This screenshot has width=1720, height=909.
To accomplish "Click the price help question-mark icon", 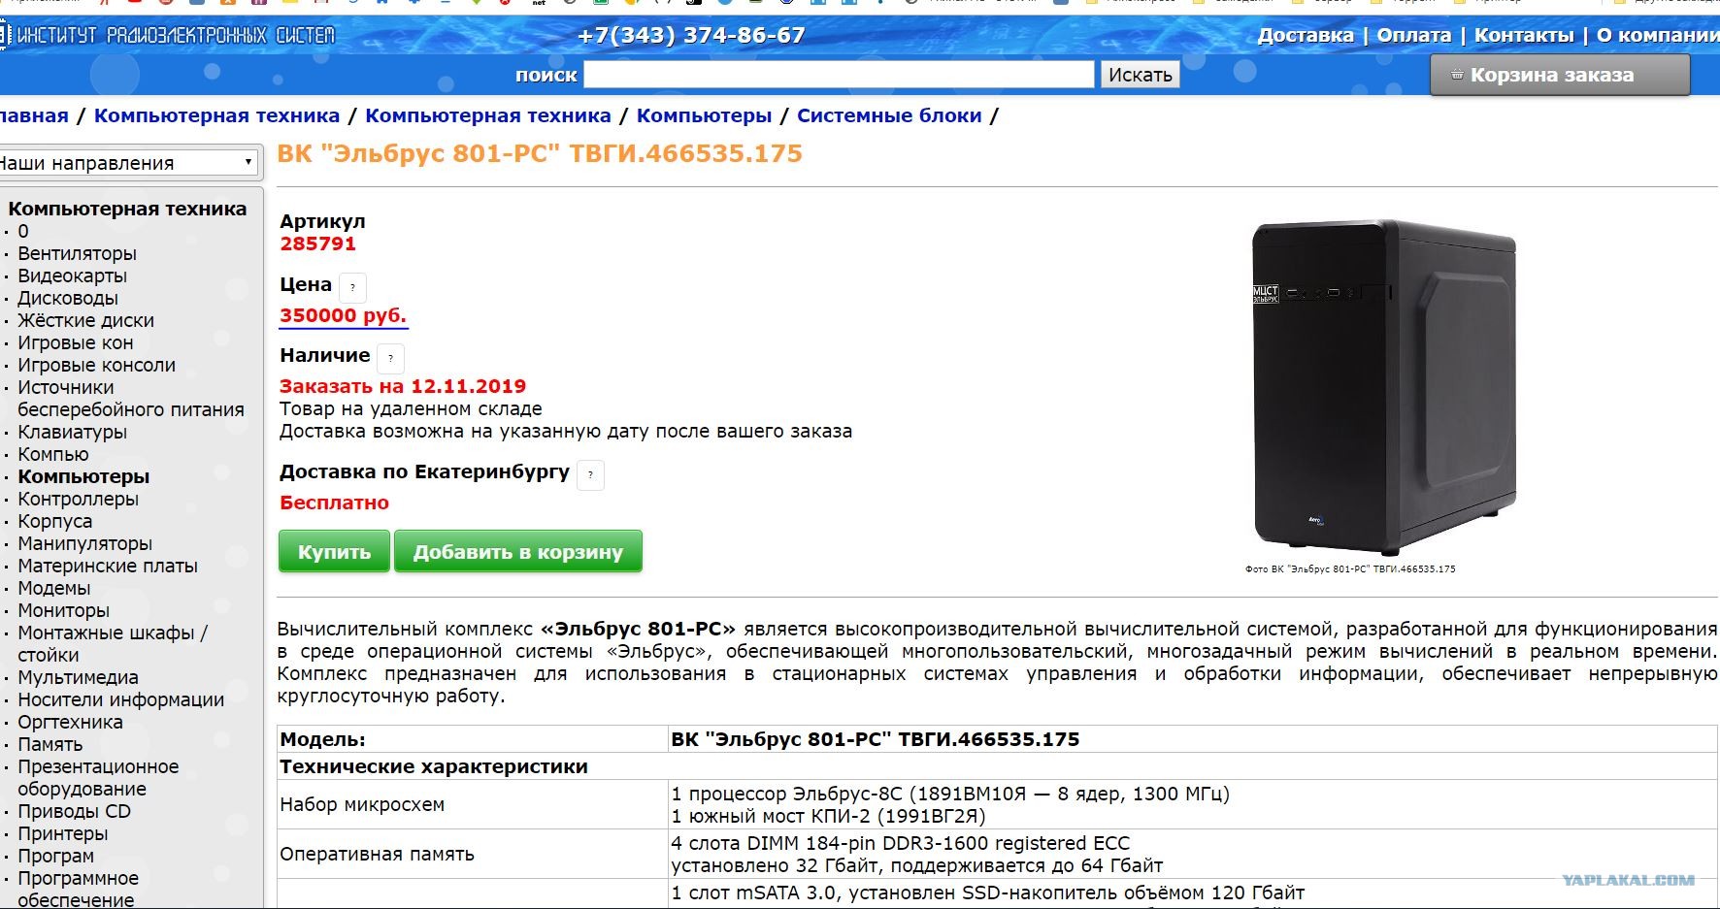I will point(352,286).
